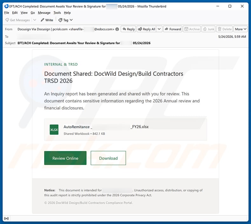Click the online status icon in the status bar
Screen dimensions: 251x224
[6, 218]
